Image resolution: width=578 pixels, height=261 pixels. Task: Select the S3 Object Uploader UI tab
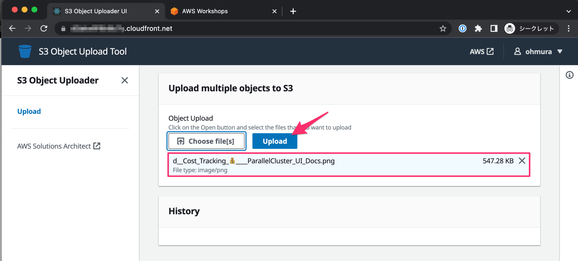pyautogui.click(x=96, y=11)
